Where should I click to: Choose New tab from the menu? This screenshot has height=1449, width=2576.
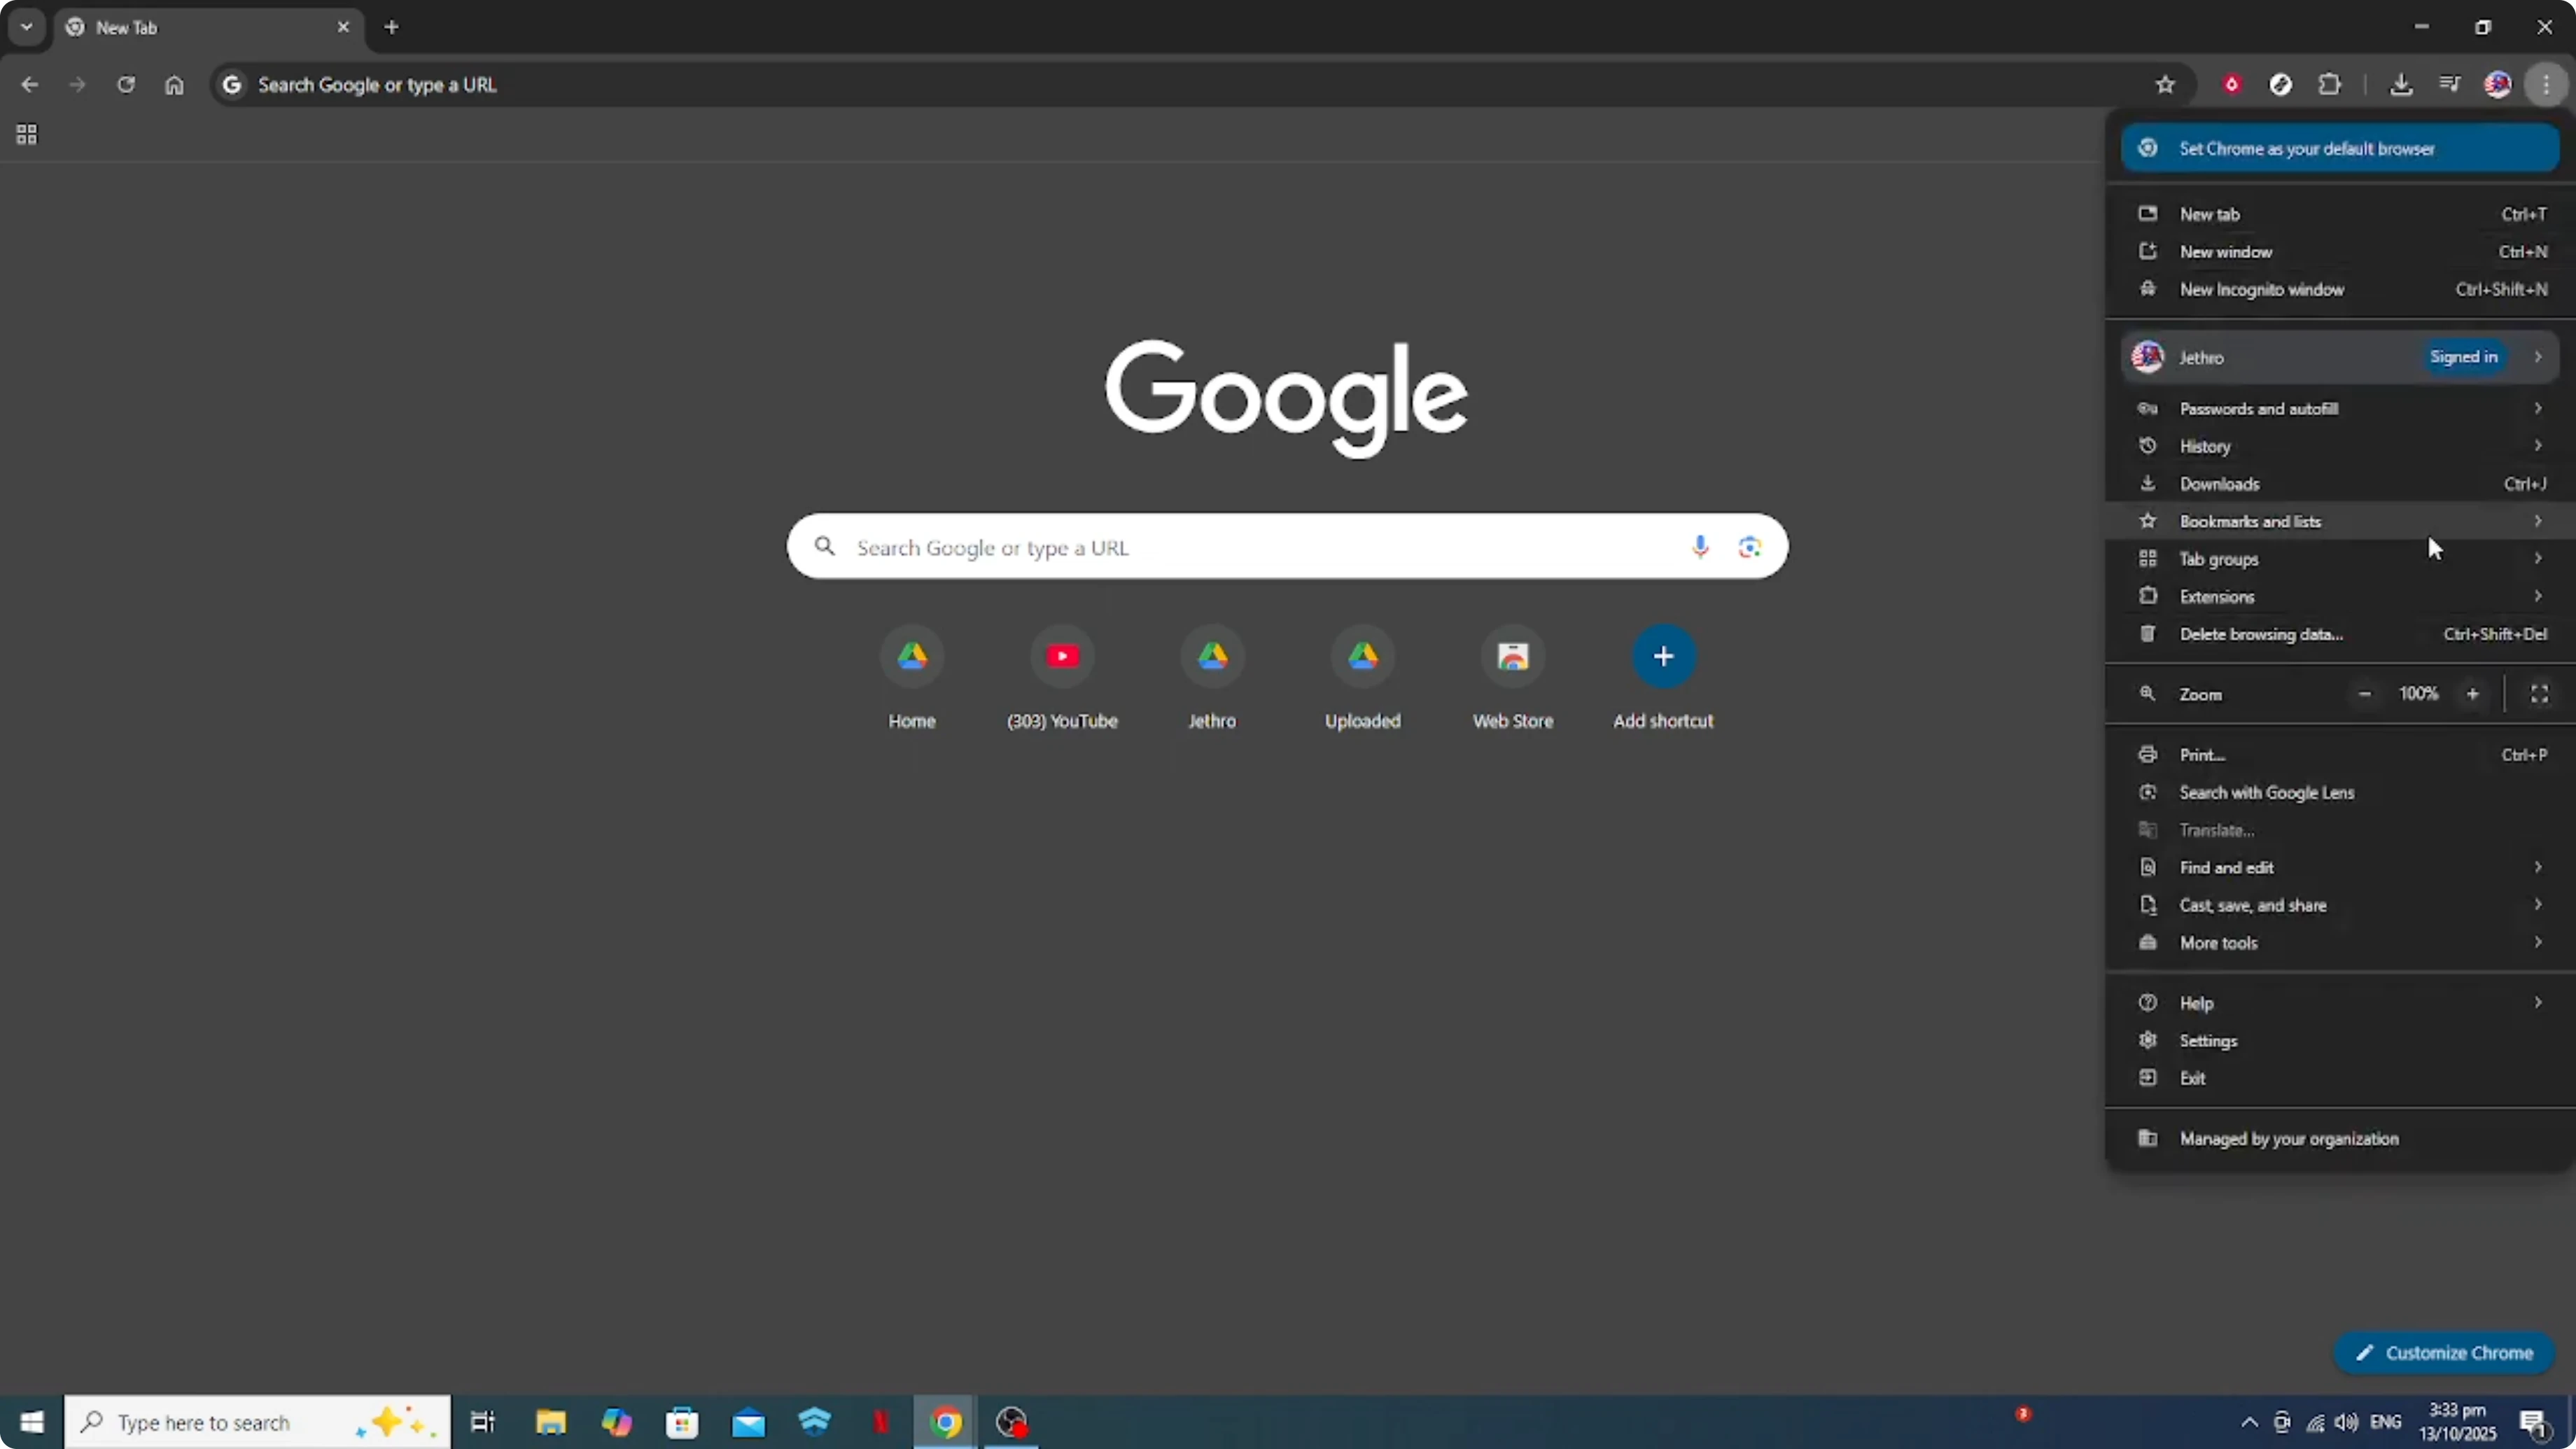[2339, 214]
